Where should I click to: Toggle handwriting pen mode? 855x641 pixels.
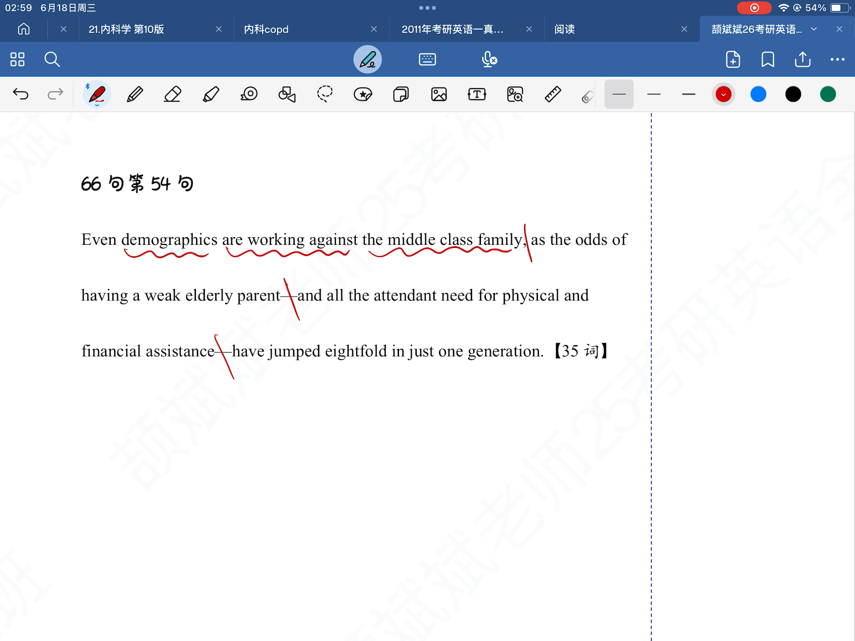[x=367, y=59]
